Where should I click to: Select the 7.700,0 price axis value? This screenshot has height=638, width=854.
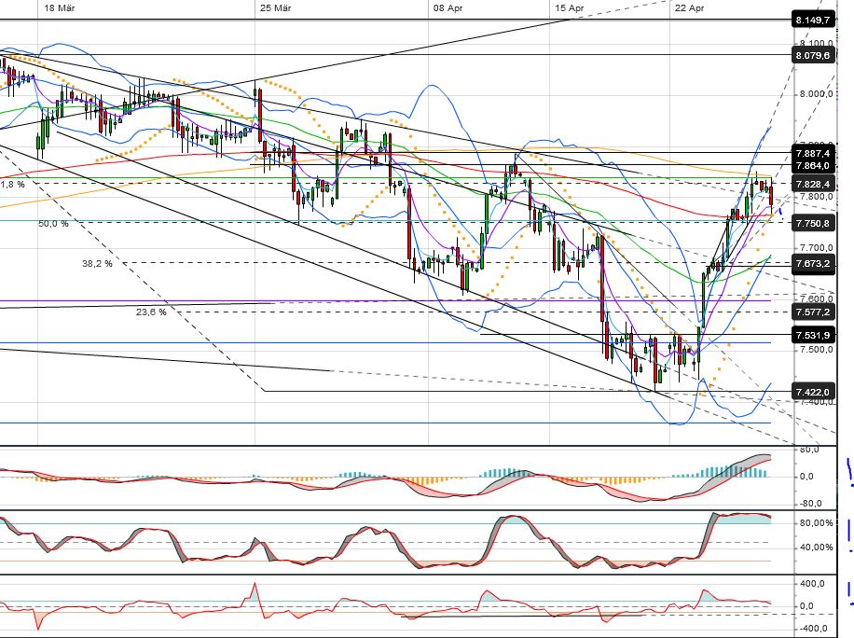click(816, 247)
